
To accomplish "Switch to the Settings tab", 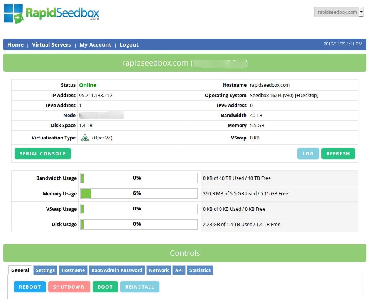I will click(x=45, y=270).
